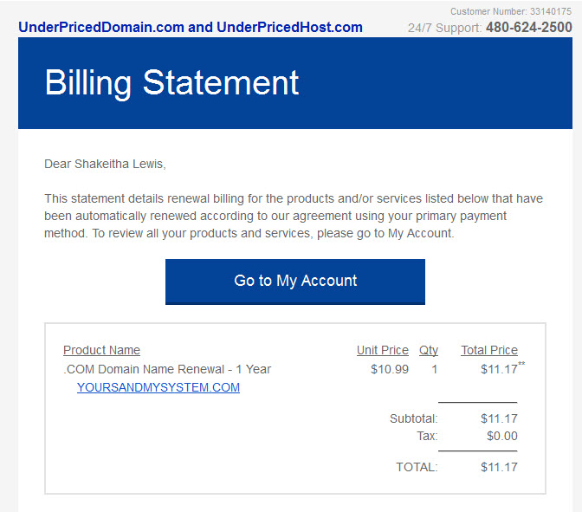Screen dimensions: 582x512
Task: Click the Go to My Account button
Action: (x=295, y=282)
